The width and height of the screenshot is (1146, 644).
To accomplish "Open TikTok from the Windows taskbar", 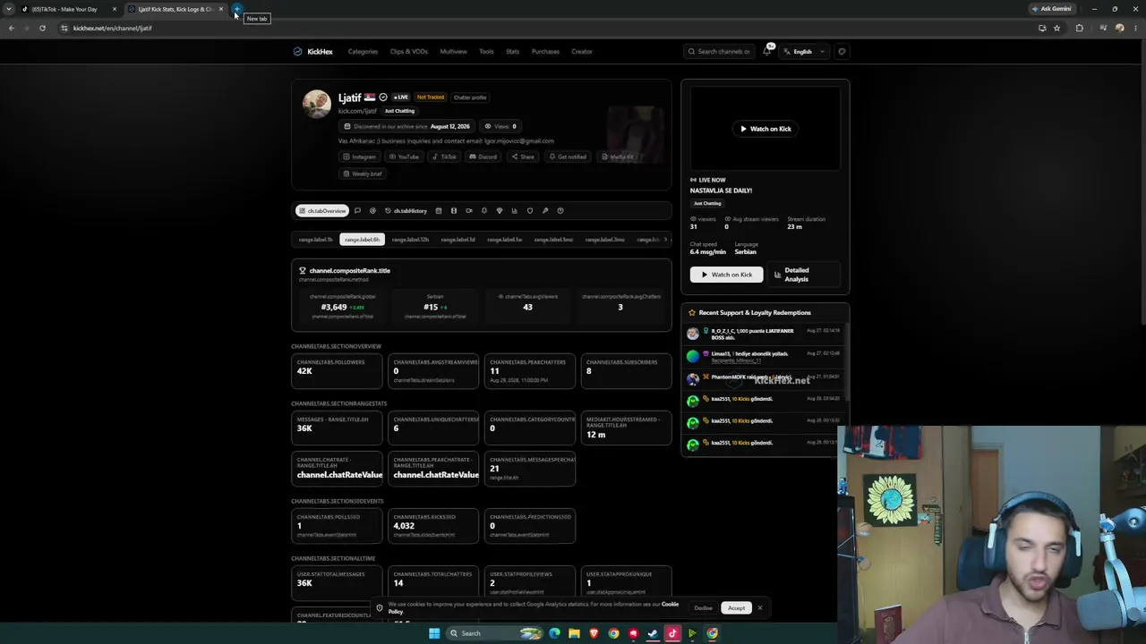I will 672,633.
